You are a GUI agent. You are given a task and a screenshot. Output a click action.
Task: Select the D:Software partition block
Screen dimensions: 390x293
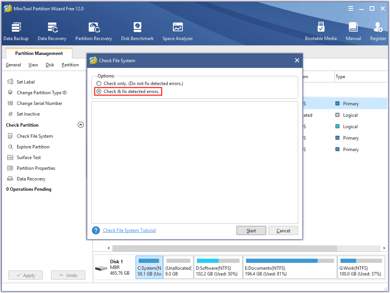click(x=218, y=267)
